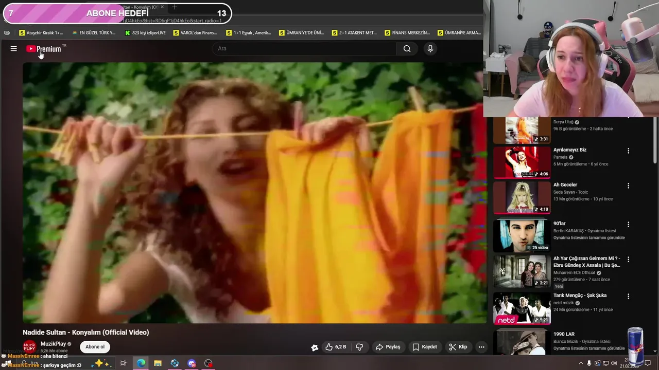
Task: Open ÜMRANİYE ARMA bookmark
Action: (459, 33)
